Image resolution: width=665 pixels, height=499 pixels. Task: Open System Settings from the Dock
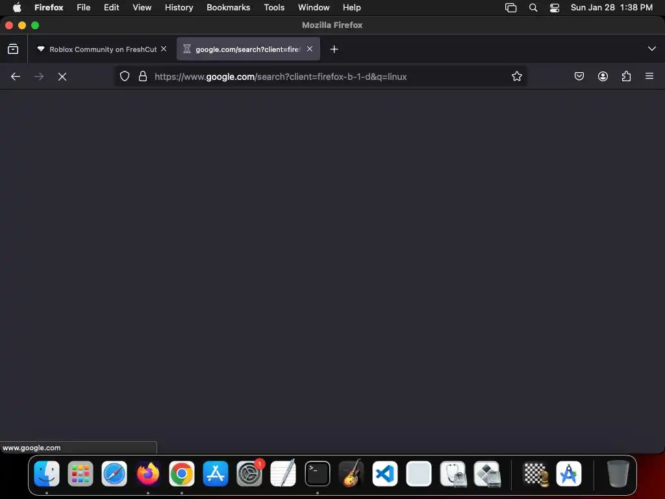click(249, 474)
